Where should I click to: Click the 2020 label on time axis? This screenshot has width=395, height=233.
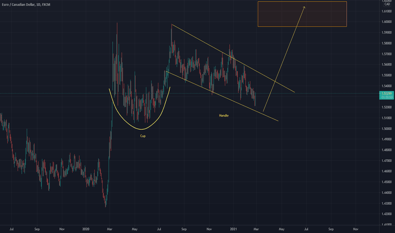[86, 229]
